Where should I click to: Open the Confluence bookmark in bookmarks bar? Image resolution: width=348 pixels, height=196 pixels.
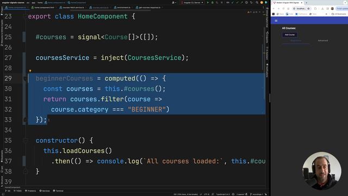pyautogui.click(x=301, y=14)
